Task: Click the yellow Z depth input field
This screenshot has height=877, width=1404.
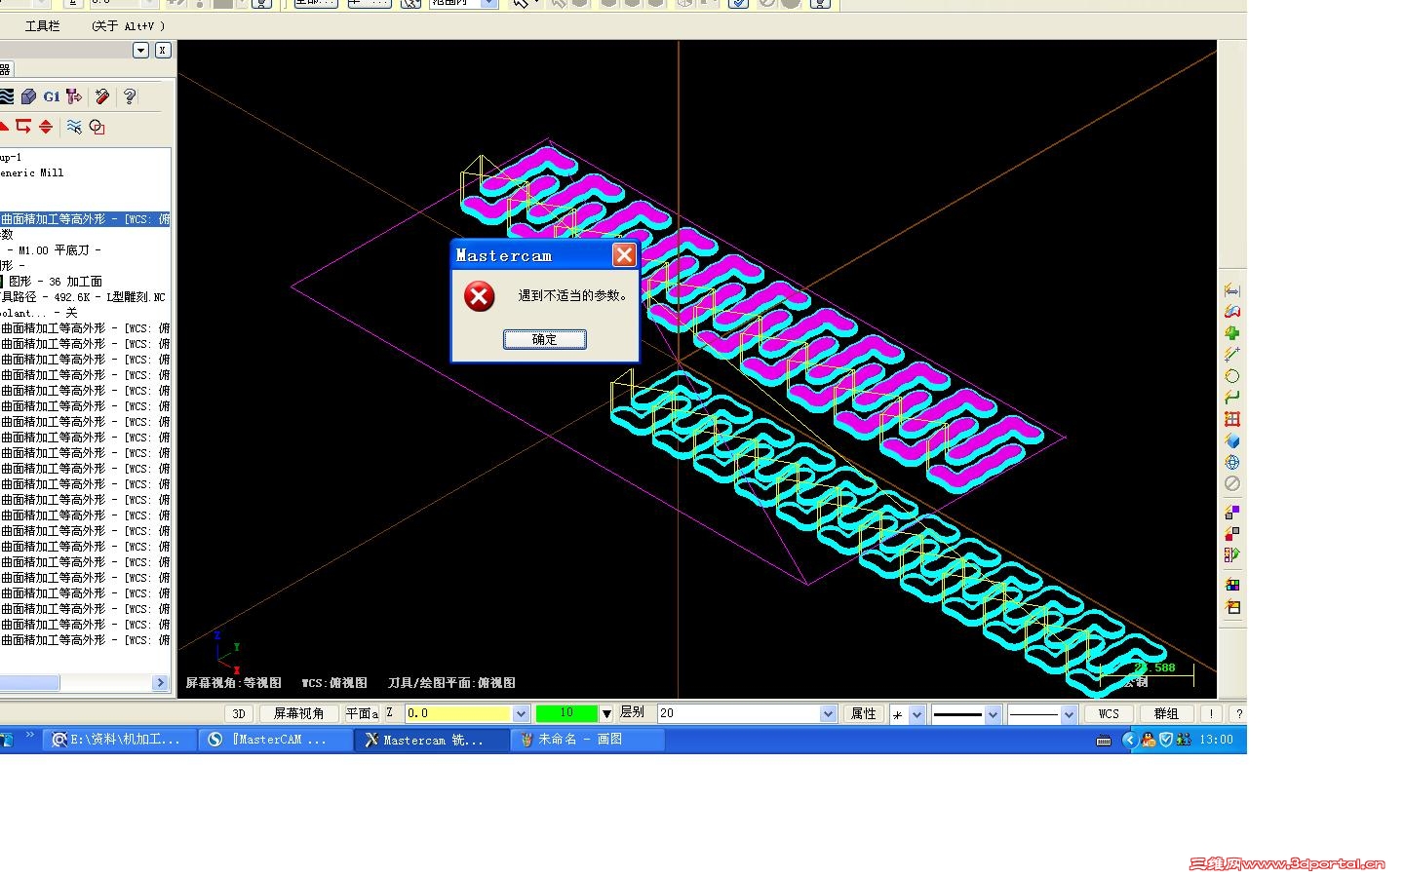Action: [458, 713]
